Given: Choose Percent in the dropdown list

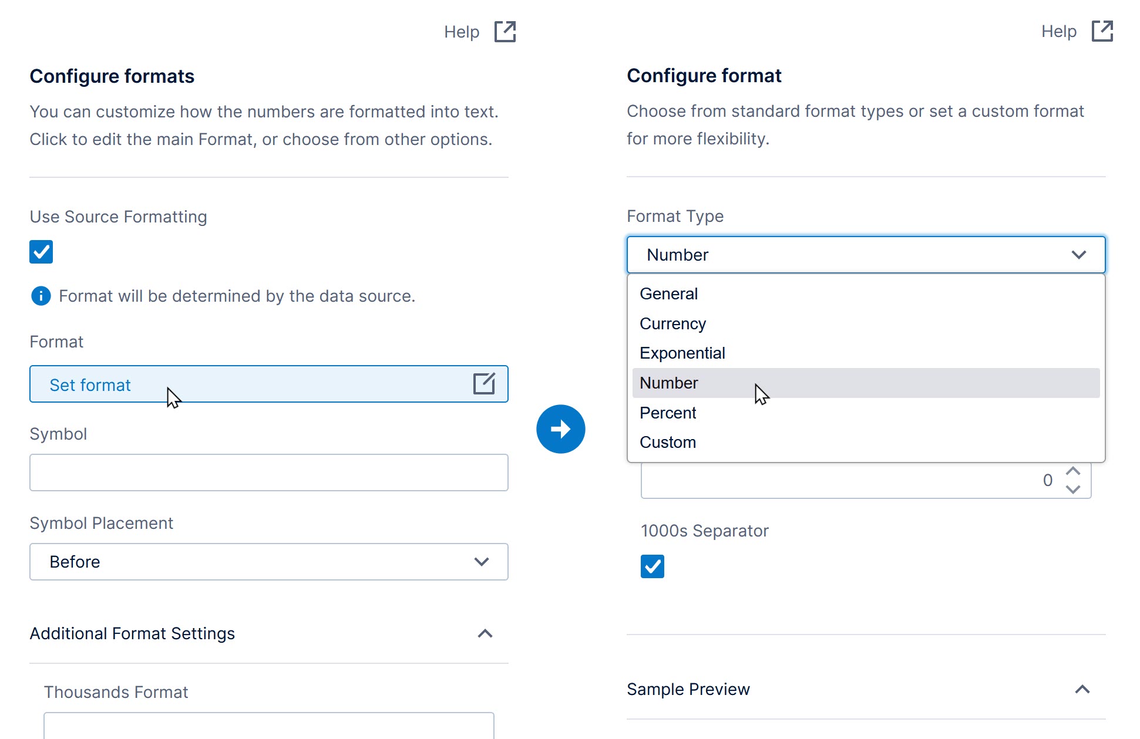Looking at the screenshot, I should [x=668, y=413].
